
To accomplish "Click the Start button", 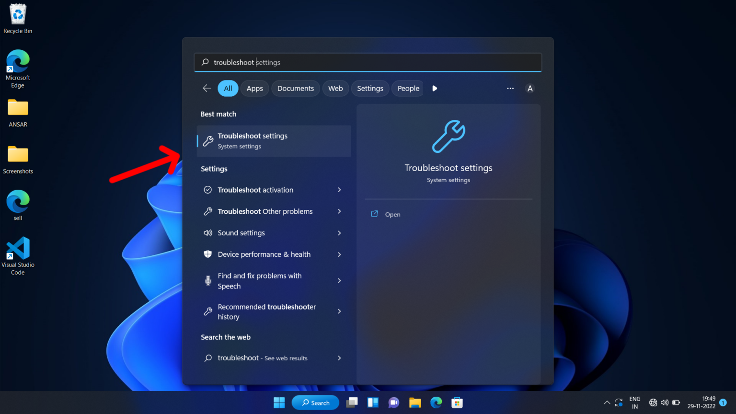I will [279, 402].
